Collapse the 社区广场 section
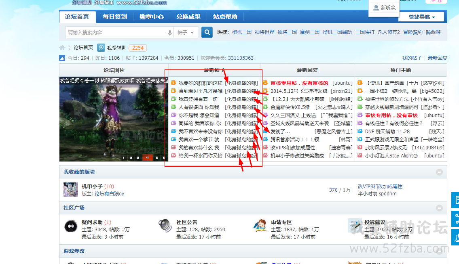This screenshot has height=264, width=459. pos(439,208)
